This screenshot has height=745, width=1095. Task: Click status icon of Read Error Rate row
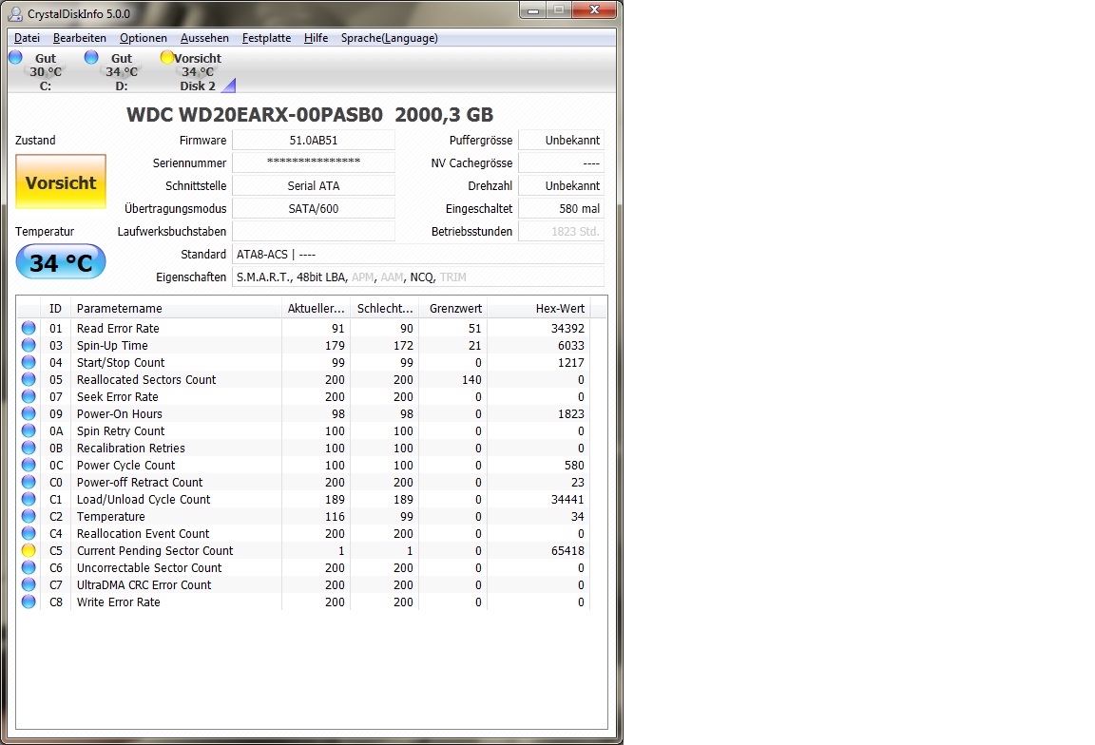click(x=29, y=328)
